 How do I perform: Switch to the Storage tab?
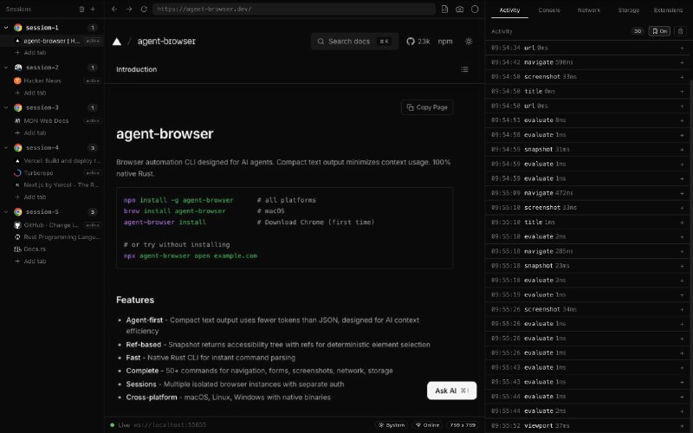629,10
